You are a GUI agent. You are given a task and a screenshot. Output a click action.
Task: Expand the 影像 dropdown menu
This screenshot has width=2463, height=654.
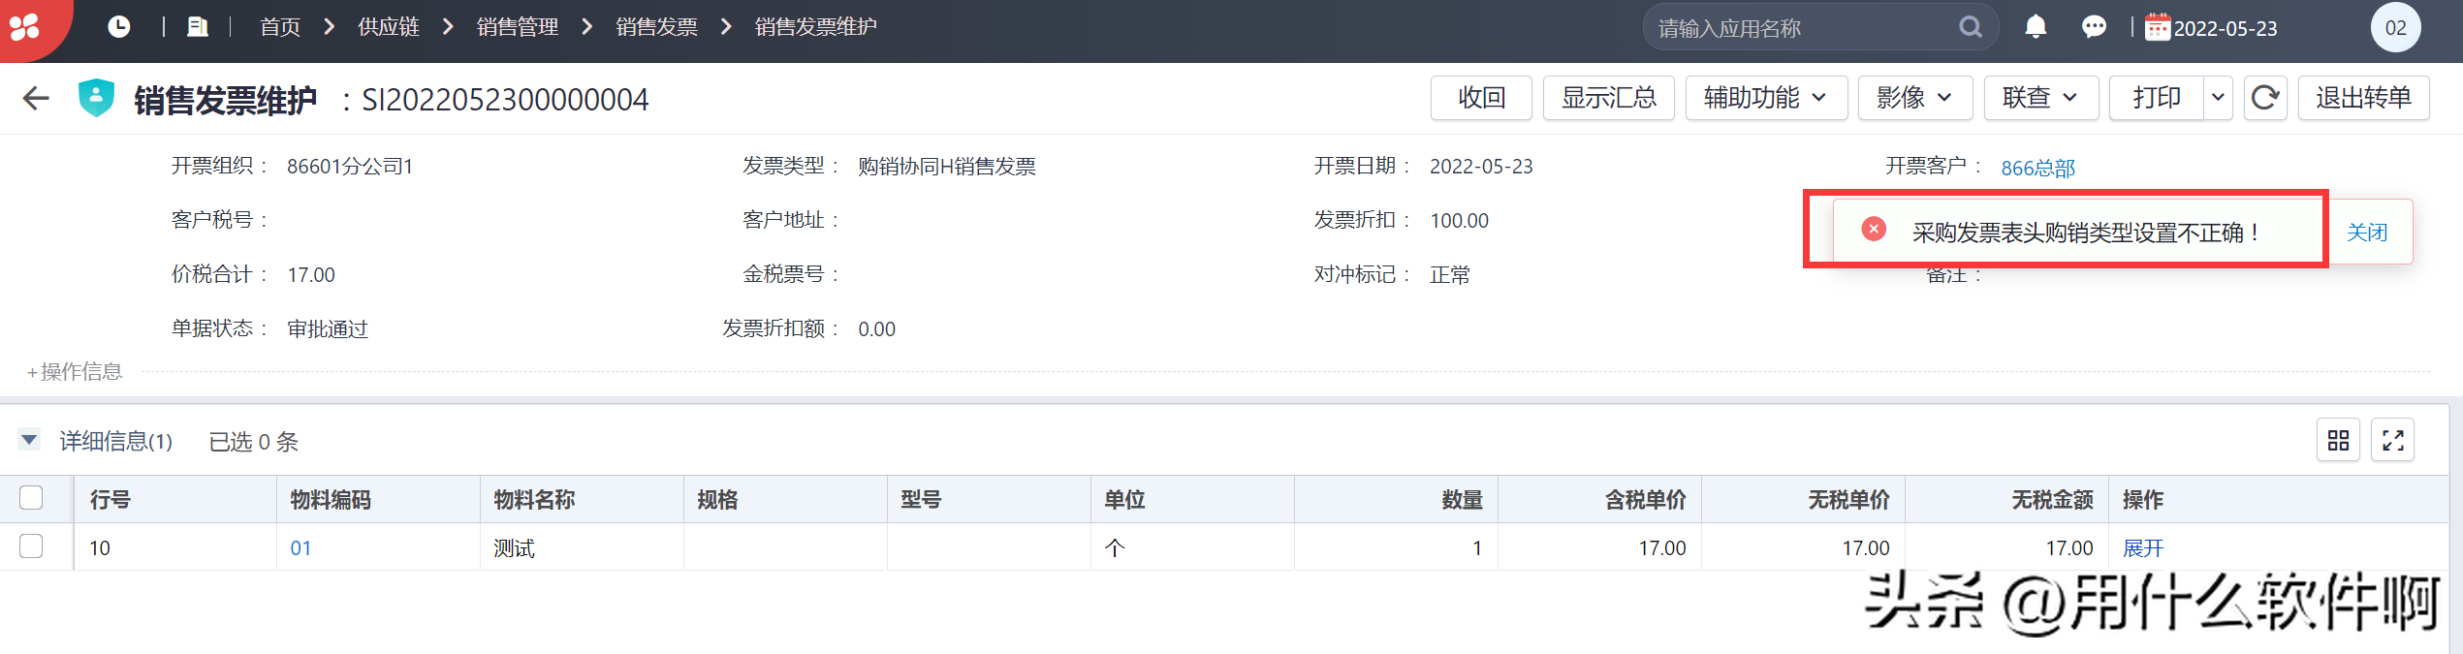pyautogui.click(x=1914, y=98)
